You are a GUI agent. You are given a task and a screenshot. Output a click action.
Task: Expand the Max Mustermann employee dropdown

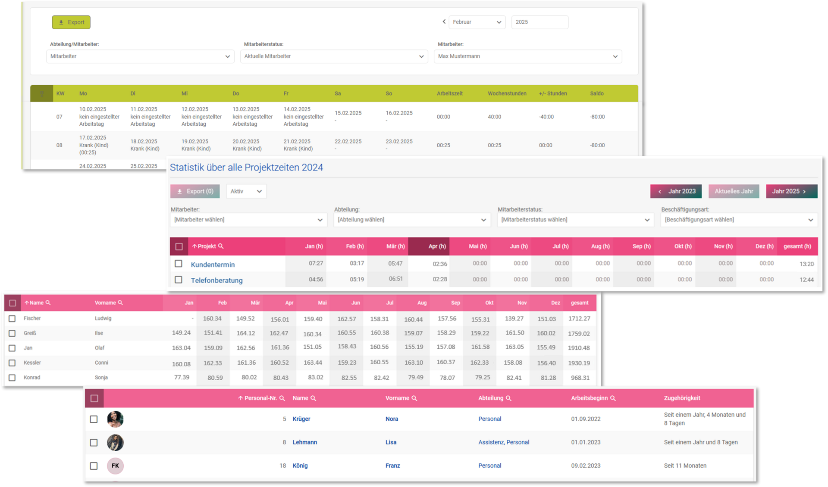pyautogui.click(x=527, y=56)
